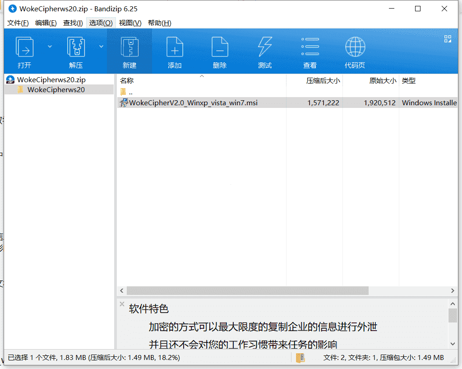This screenshot has height=369, width=462.
Task: Click the comment line starting with 加密的方式
Action: click(x=263, y=327)
